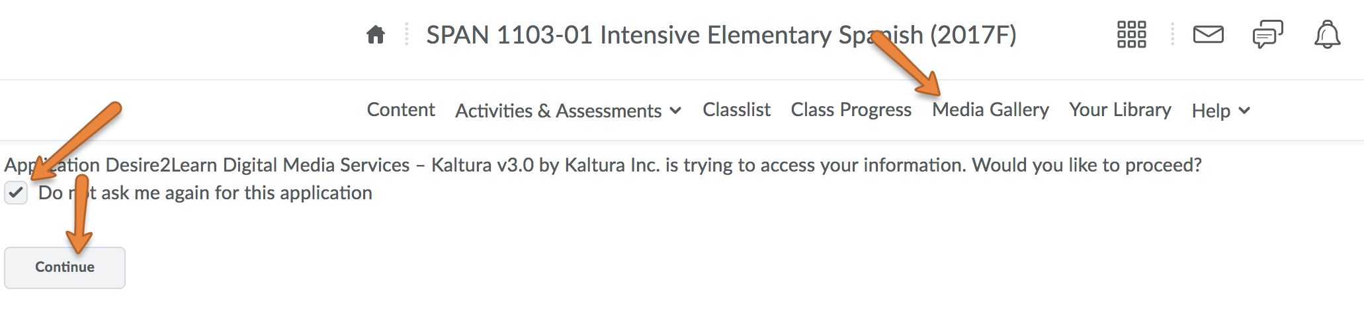This screenshot has height=322, width=1364.
Task: Go to the course home icon
Action: tap(376, 34)
